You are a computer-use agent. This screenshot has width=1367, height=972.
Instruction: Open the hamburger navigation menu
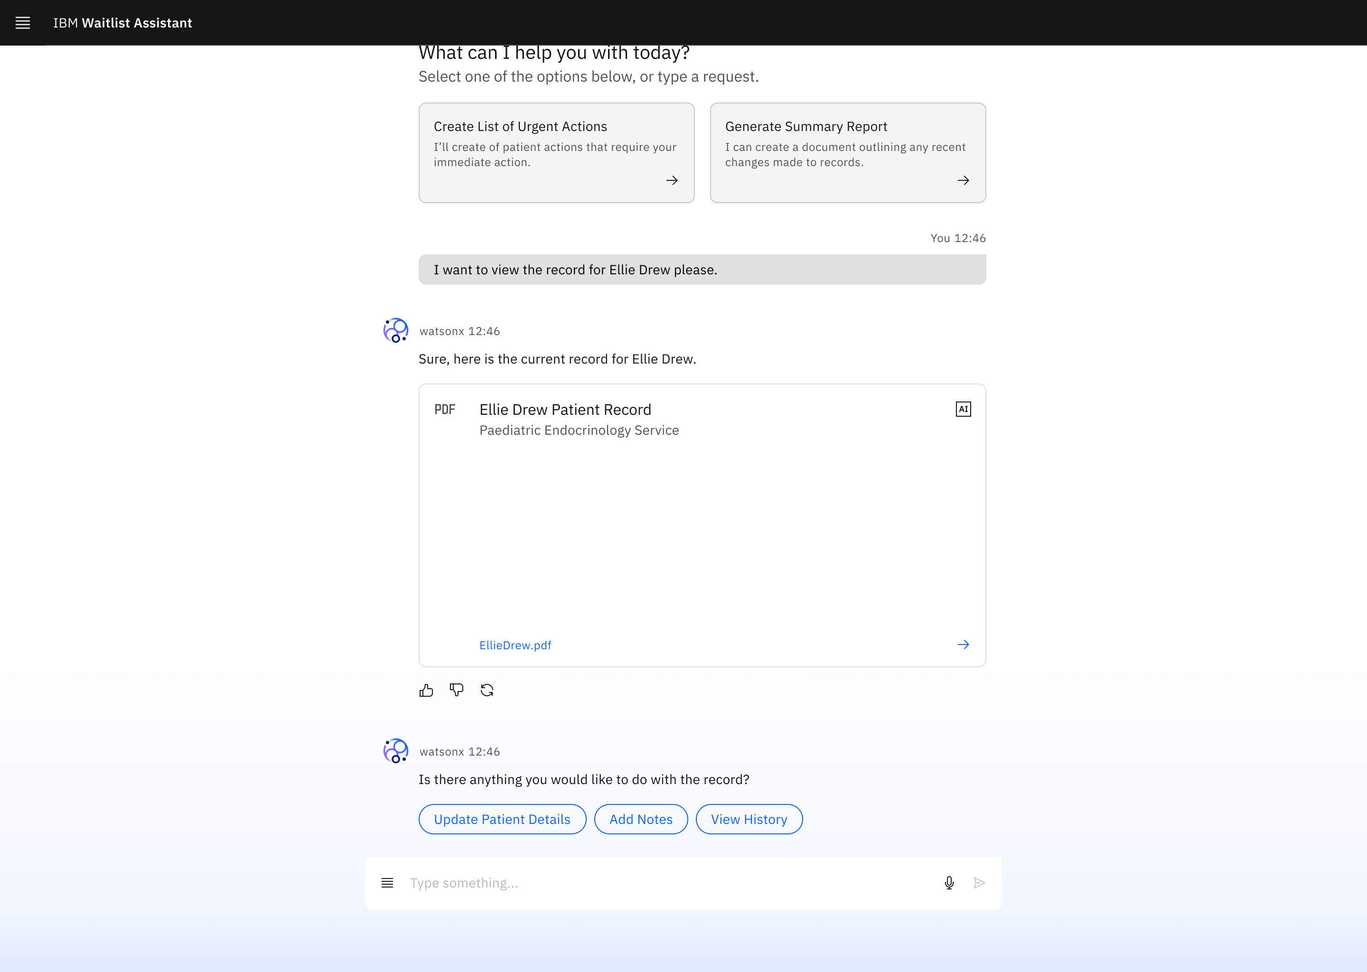(x=23, y=23)
